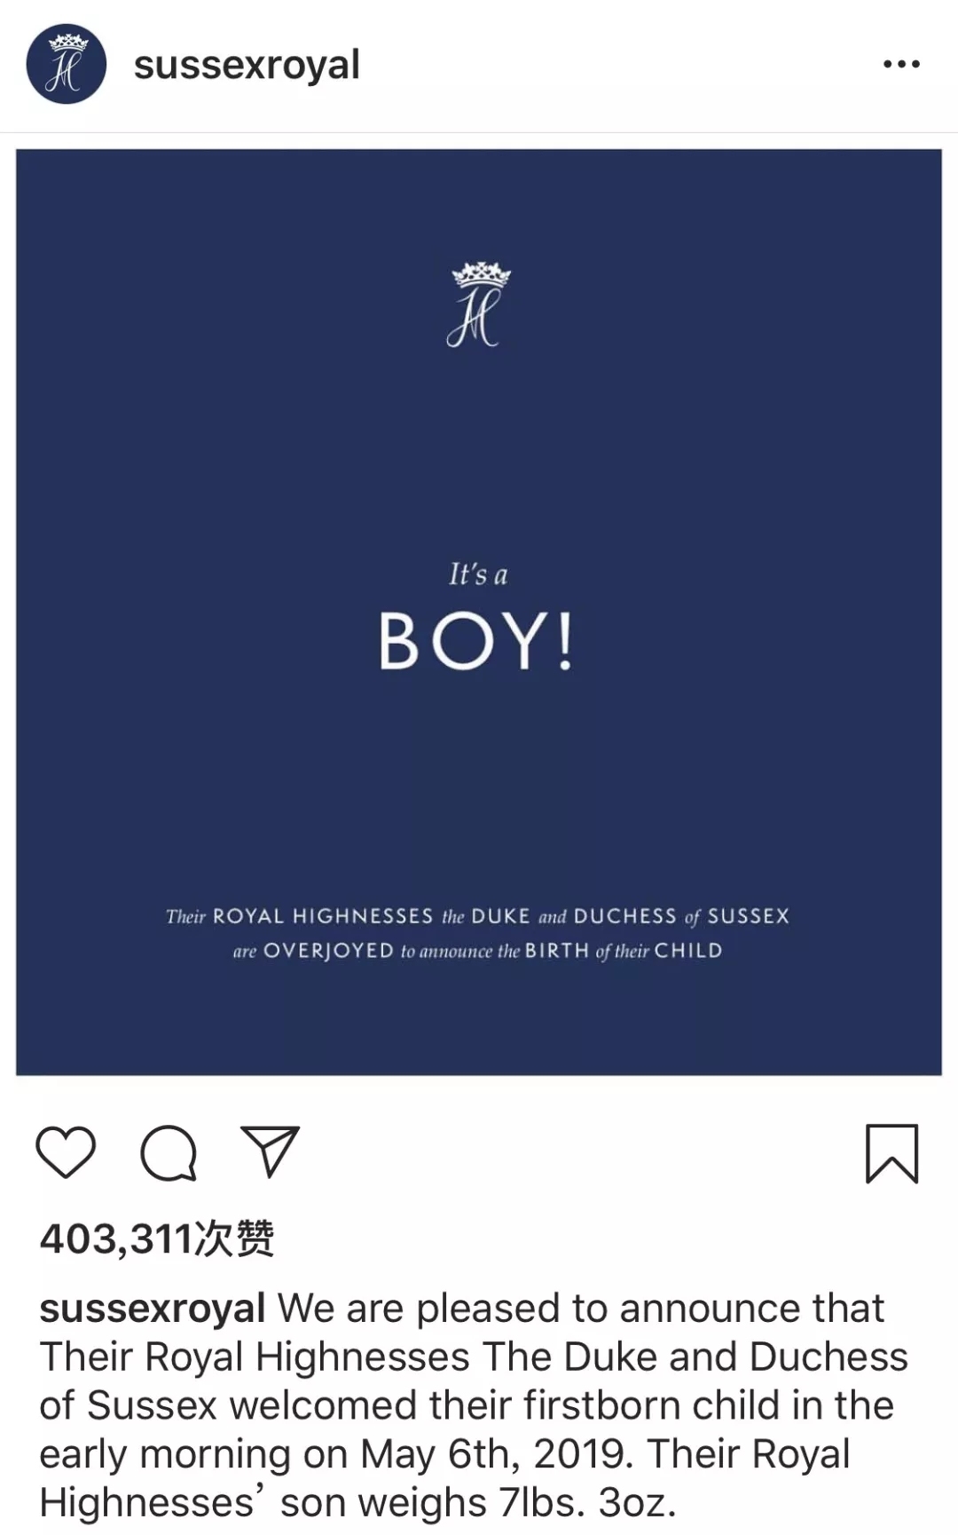Tap Duke and Duchess announcement line
The width and height of the screenshot is (958, 1535).
tap(477, 915)
